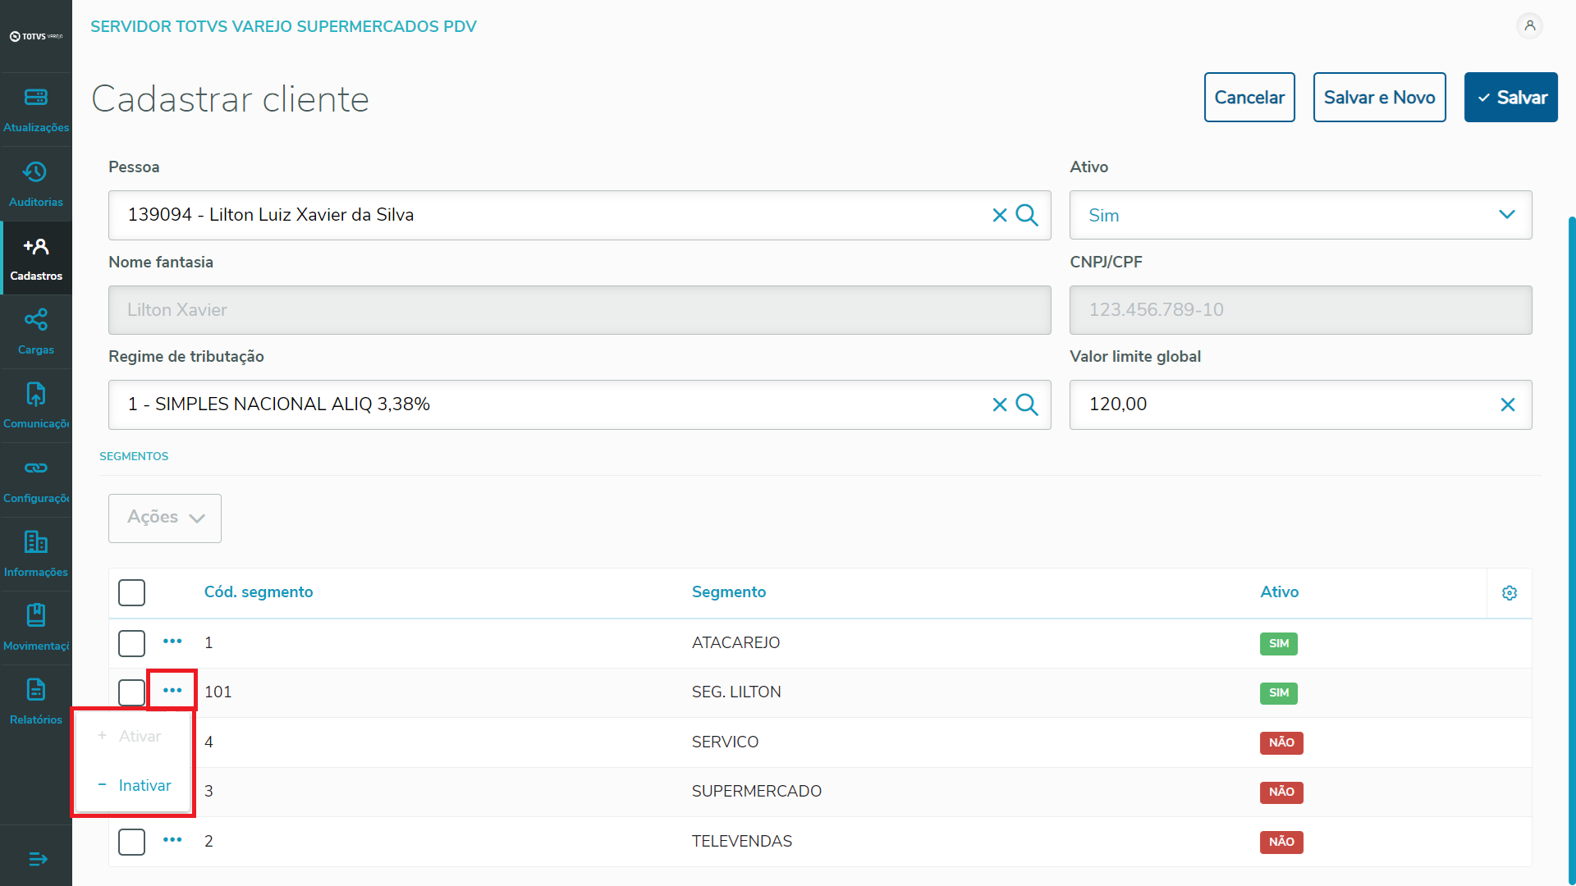Select Inativar from the context menu
Image resolution: width=1576 pixels, height=886 pixels.
(144, 785)
